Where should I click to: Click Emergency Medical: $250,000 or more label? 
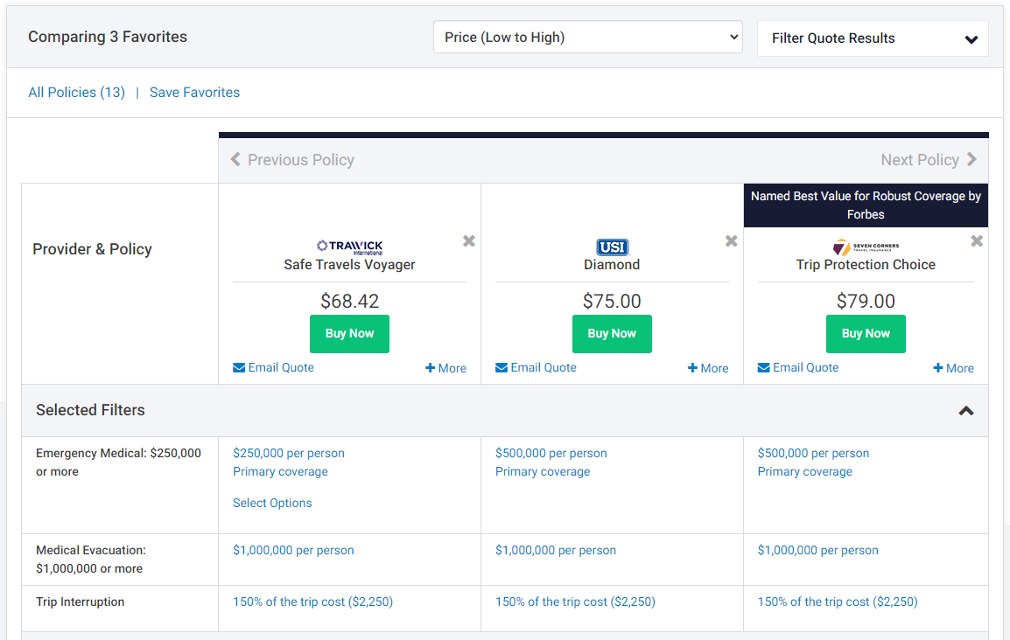(x=118, y=463)
